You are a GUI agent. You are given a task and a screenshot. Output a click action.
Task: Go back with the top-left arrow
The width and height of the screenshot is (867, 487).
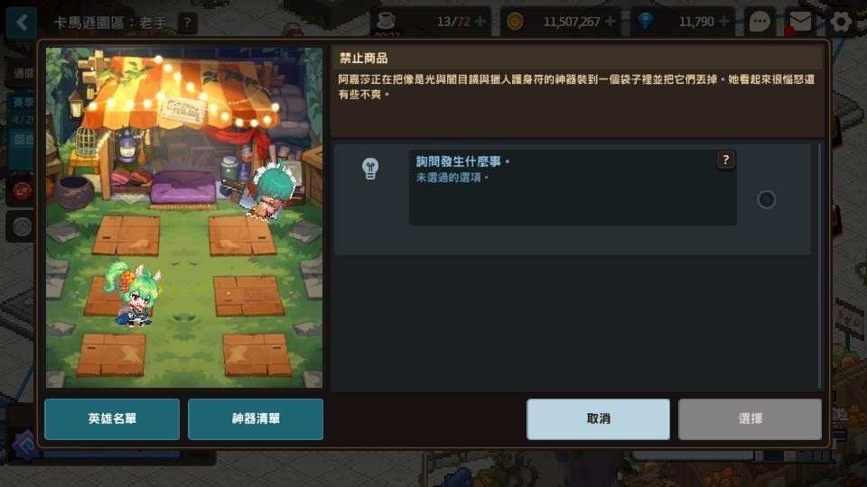(22, 23)
